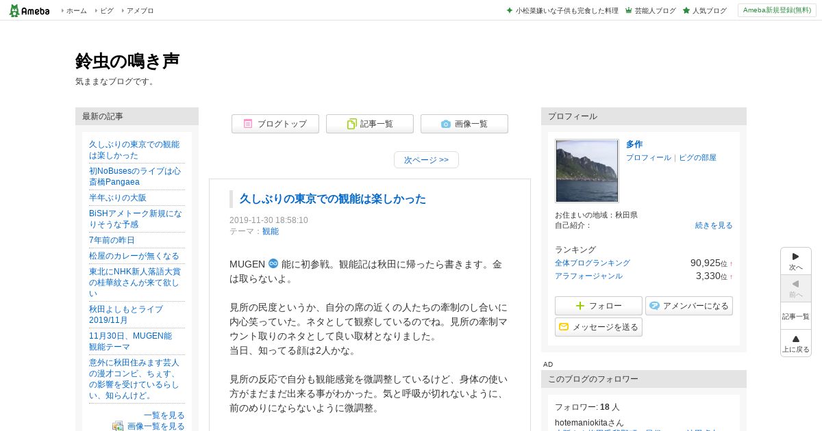Open sidebar post 久しぶりの東京での観能は楽しかった
The height and width of the screenshot is (431, 822).
[x=134, y=150]
